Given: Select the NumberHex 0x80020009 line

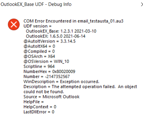Looking at the screenshot, I should pos(49,72).
